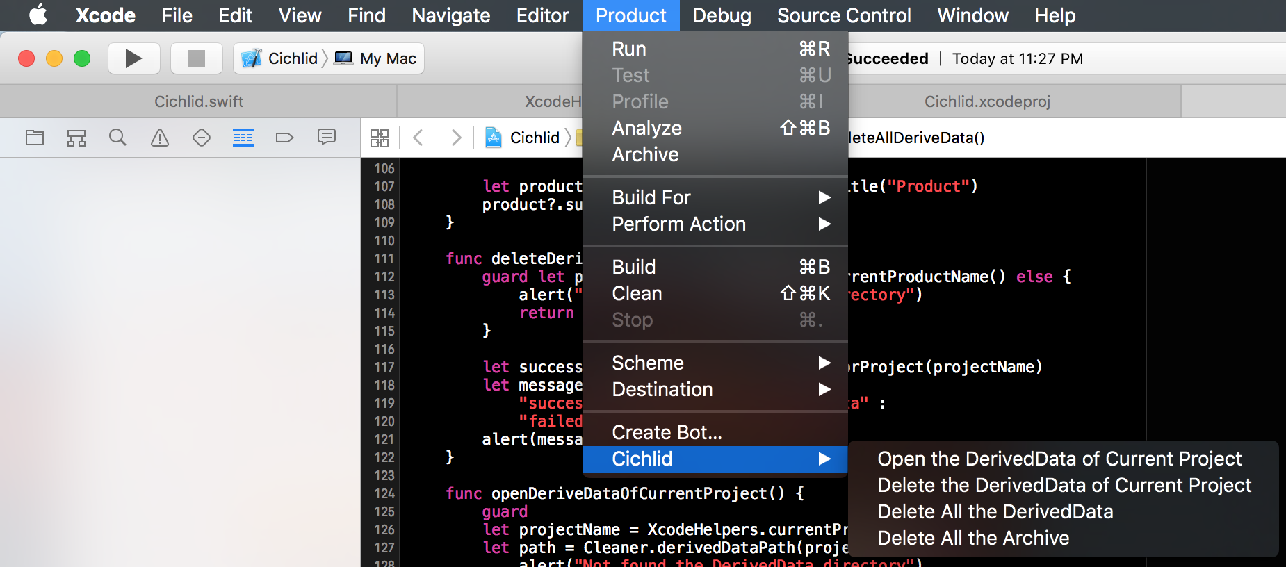Viewport: 1286px width, 567px height.
Task: Choose the My Mac destination
Action: point(375,58)
